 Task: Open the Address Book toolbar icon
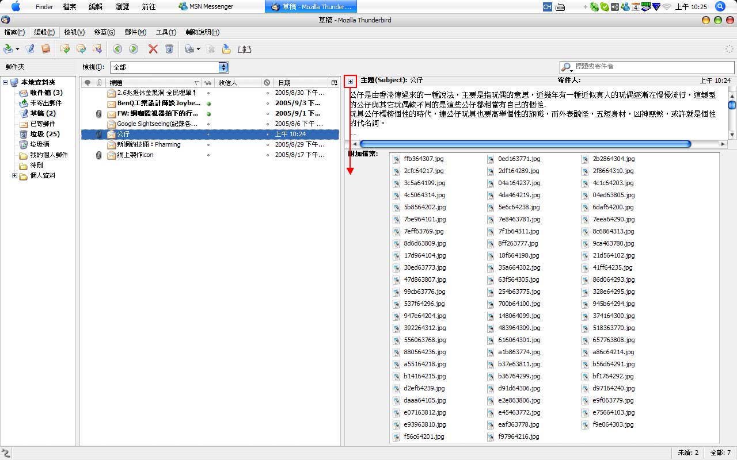pyautogui.click(x=45, y=49)
